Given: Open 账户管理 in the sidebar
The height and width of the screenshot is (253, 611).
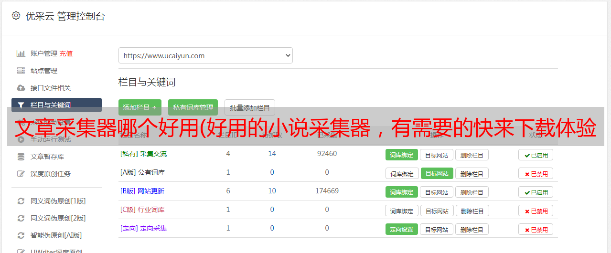Looking at the screenshot, I should point(44,53).
